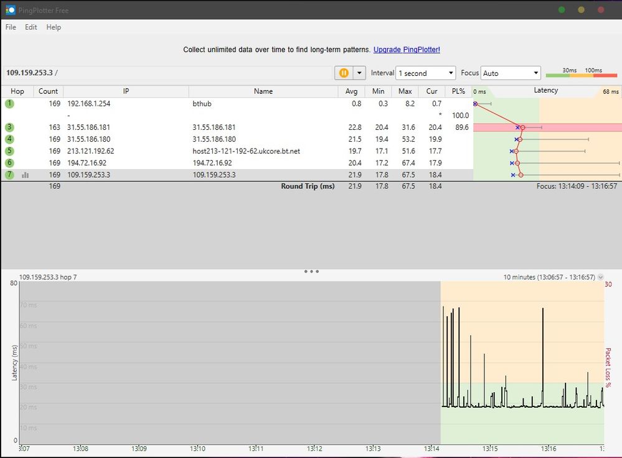Click the Upgrade PingPlotter! link
Image resolution: width=622 pixels, height=458 pixels.
coord(407,50)
